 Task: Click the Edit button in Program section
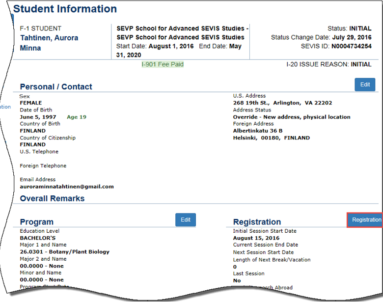pyautogui.click(x=186, y=220)
